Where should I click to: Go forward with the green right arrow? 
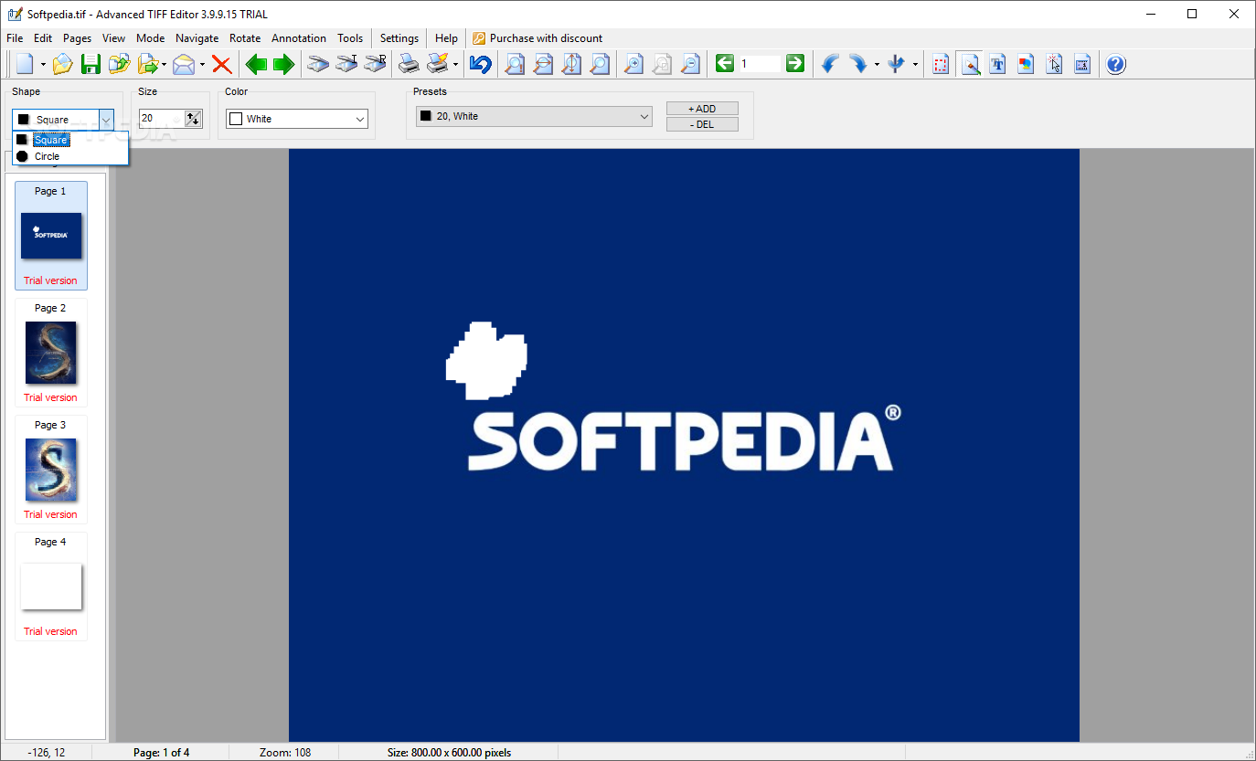283,64
